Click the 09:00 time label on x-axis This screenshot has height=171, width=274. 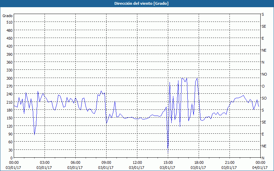pyautogui.click(x=106, y=163)
